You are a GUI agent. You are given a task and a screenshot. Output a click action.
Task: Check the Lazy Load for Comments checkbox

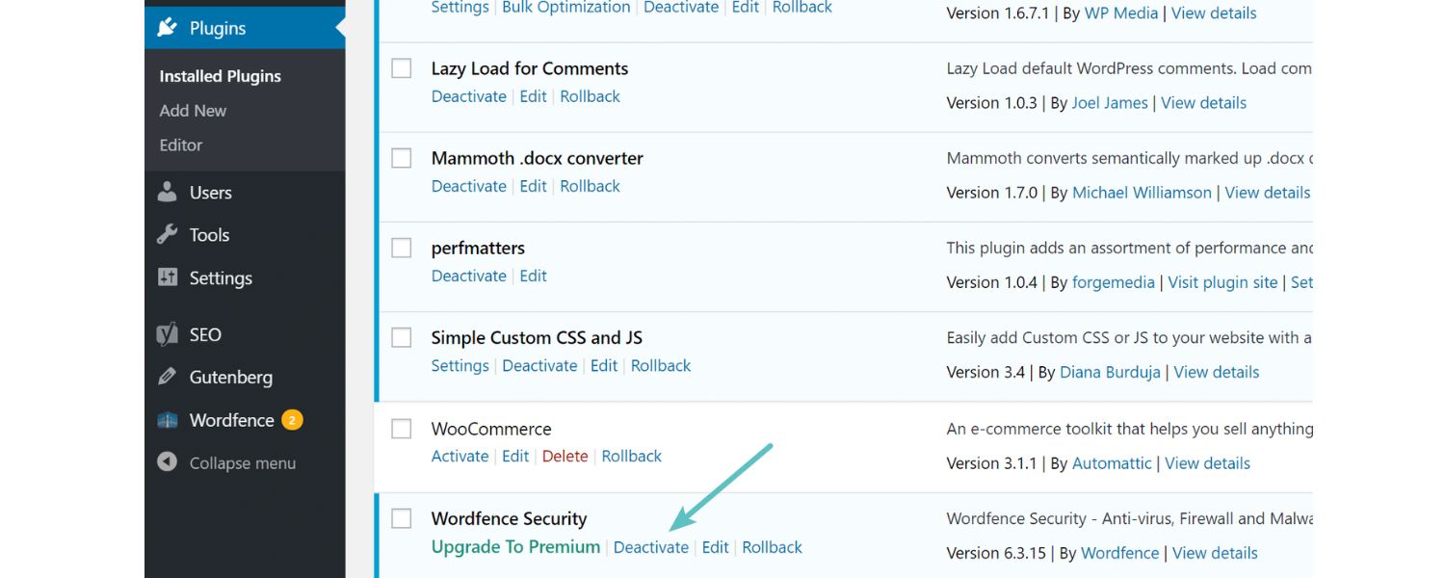coord(401,67)
